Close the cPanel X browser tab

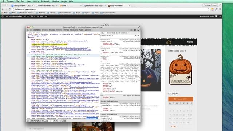point(81,6)
